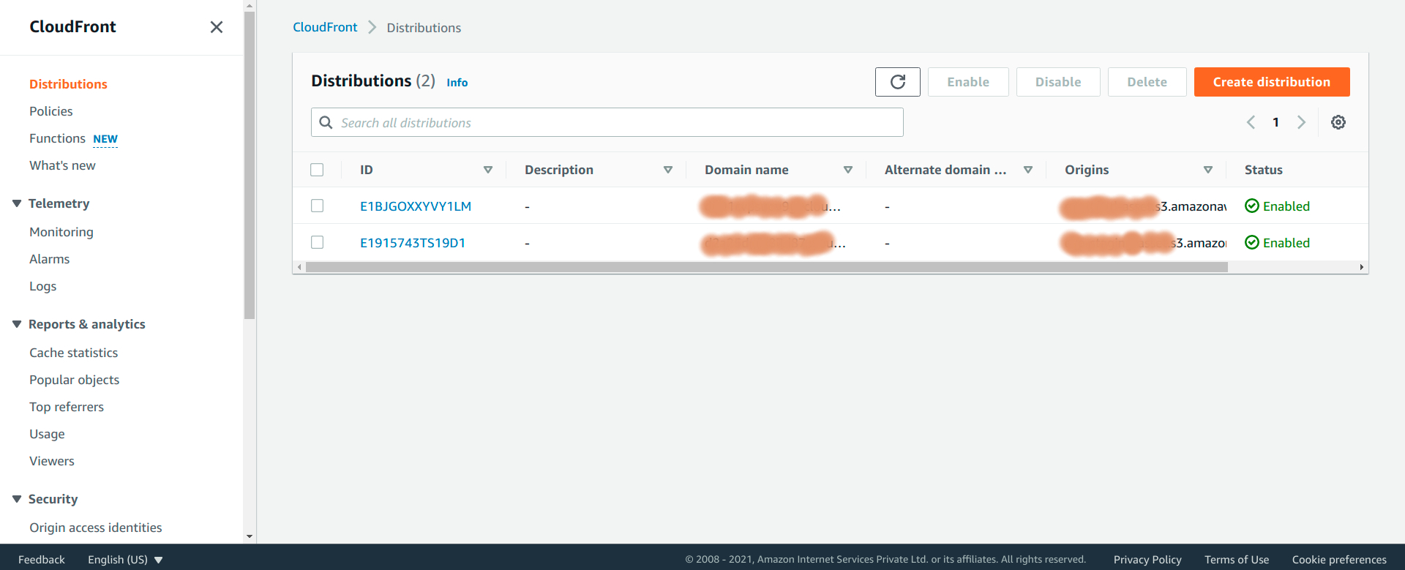Image resolution: width=1405 pixels, height=570 pixels.
Task: Click the table horizontal scrollbar thumb
Action: 767,268
